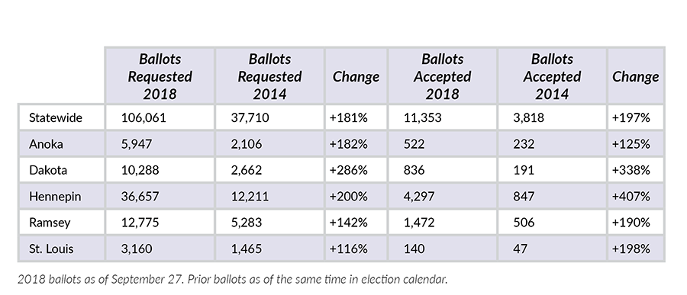Select the St. Louis row label
Screen dimensions: 687x295
coord(51,249)
